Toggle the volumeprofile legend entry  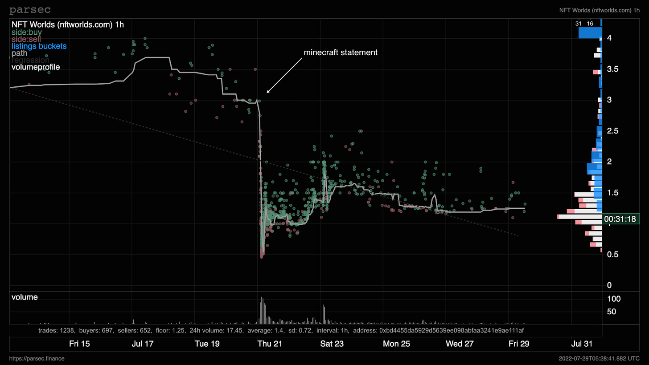(36, 67)
